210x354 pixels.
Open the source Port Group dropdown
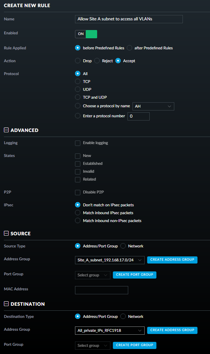pyautogui.click(x=92, y=275)
